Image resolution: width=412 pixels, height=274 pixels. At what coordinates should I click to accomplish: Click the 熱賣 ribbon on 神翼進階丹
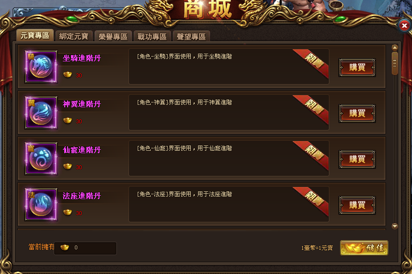point(313,108)
